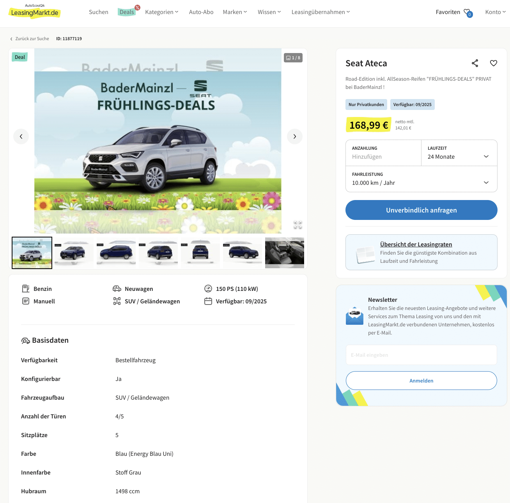The width and height of the screenshot is (510, 503).
Task: Click the ID: 11877119 text
Action: pyautogui.click(x=69, y=39)
